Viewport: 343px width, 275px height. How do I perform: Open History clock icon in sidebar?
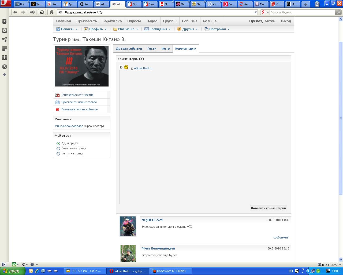click(x=5, y=67)
